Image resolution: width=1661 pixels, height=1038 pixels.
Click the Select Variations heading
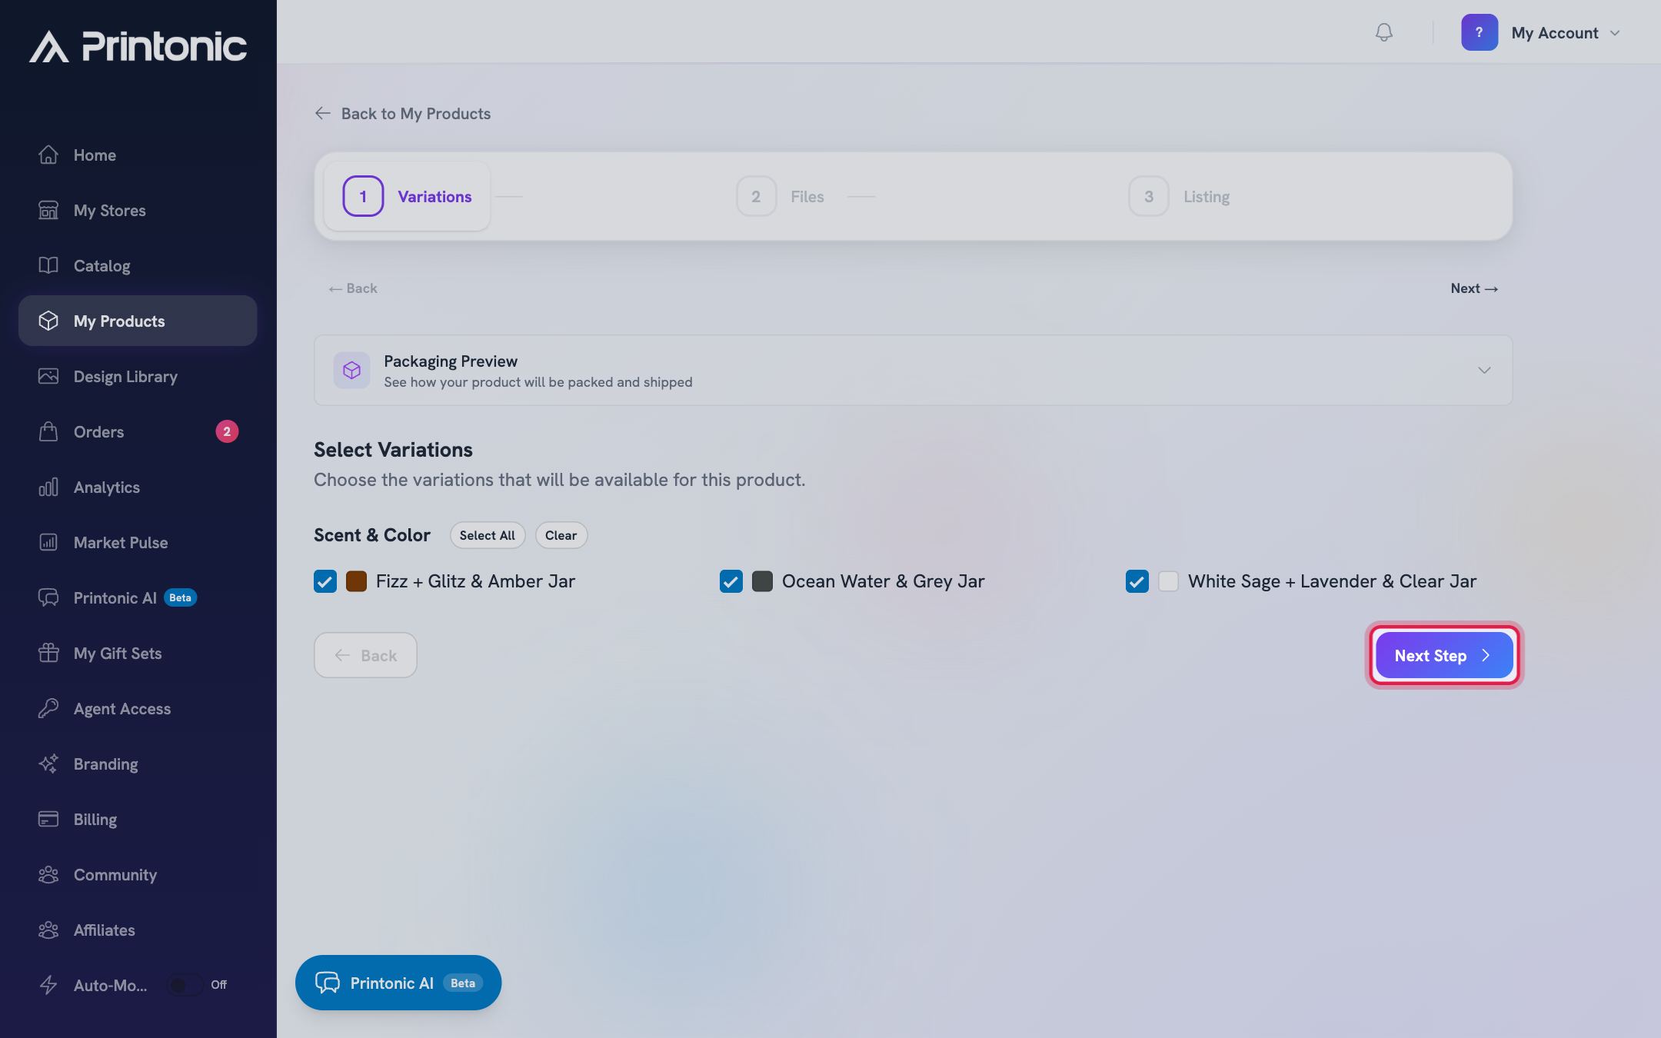(x=393, y=450)
